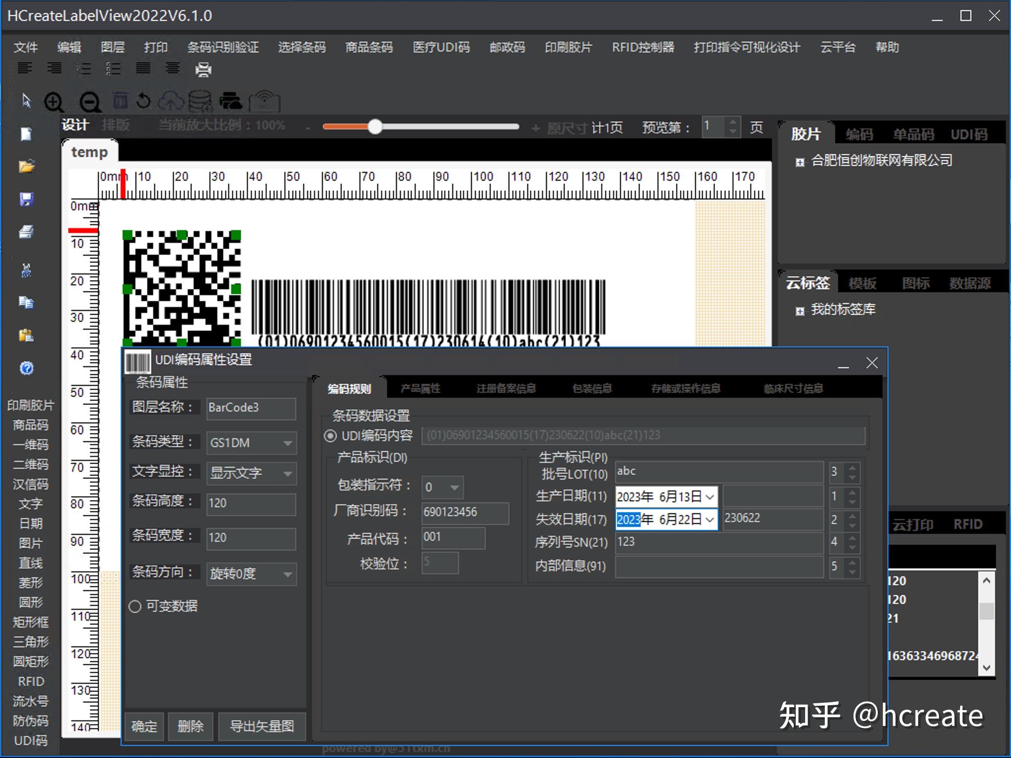This screenshot has height=758, width=1011.
Task: Open the 失效日期 date picker dropdown
Action: (709, 520)
